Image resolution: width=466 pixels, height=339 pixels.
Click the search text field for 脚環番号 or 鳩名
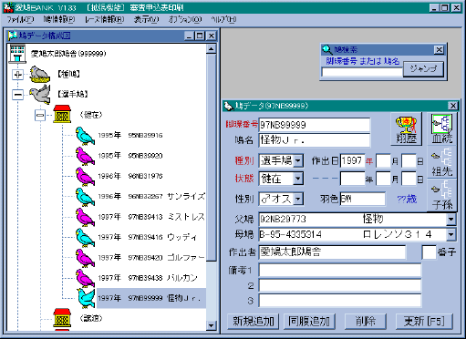point(362,72)
